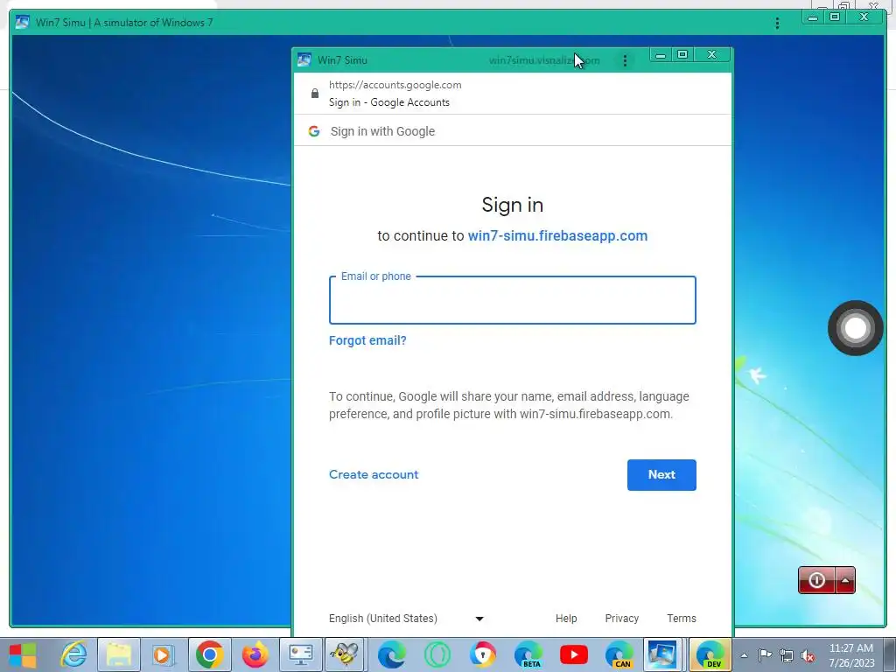Click the padlock security icon
This screenshot has height=672, width=896.
[x=315, y=93]
